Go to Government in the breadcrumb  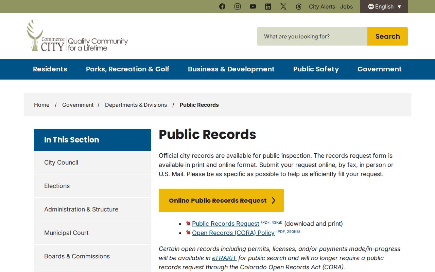[x=78, y=105]
